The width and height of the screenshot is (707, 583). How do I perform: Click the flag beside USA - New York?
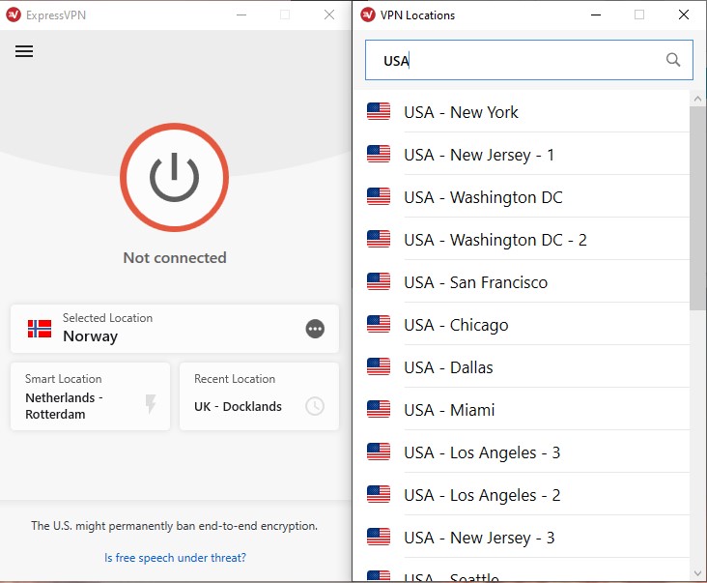379,111
